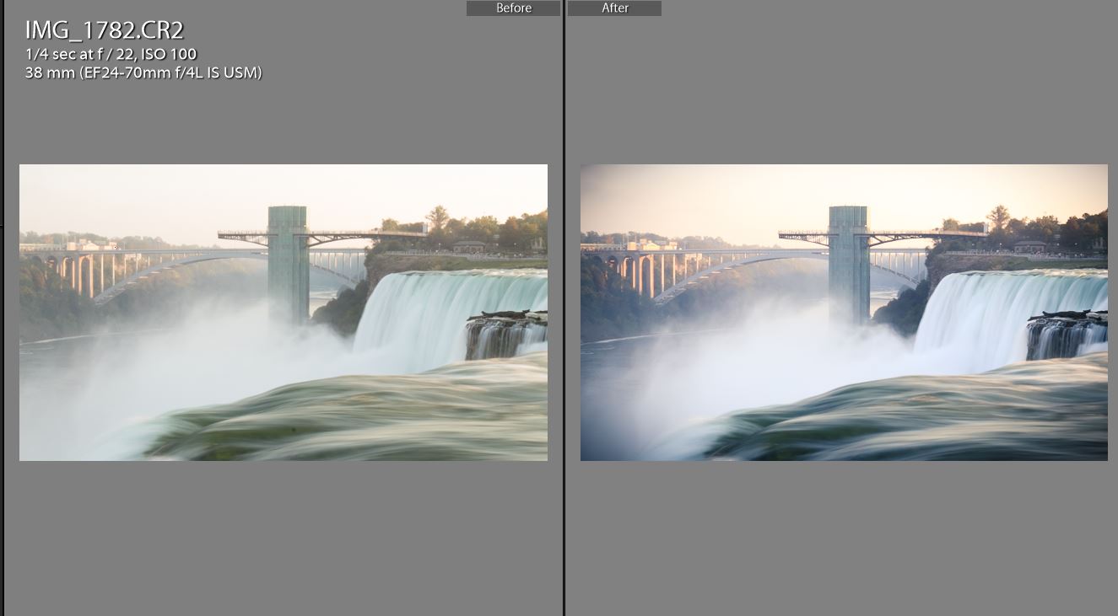1118x616 pixels.
Task: Click the IMG_1782.CR2 file name overlay
Action: point(104,31)
